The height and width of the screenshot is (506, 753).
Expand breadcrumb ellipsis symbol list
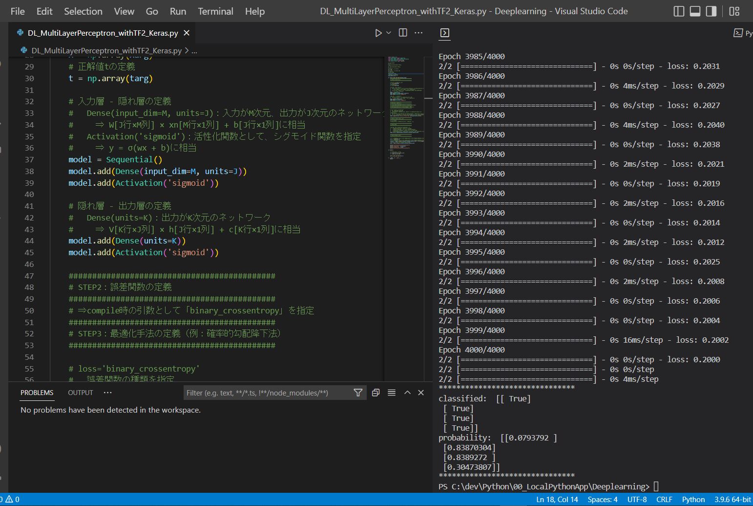(x=194, y=50)
